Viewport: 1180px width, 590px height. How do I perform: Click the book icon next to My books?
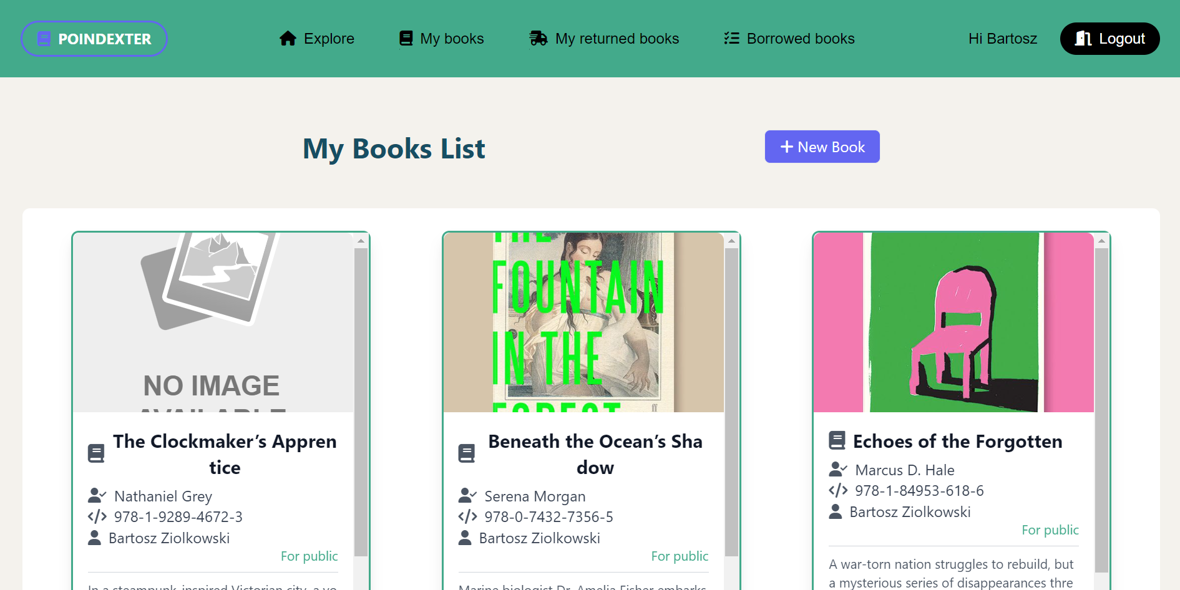pyautogui.click(x=406, y=39)
